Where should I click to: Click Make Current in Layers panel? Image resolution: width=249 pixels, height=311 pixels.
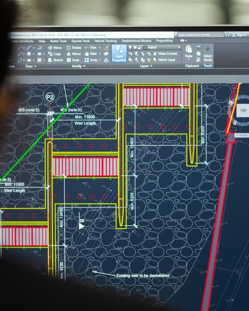point(167,53)
